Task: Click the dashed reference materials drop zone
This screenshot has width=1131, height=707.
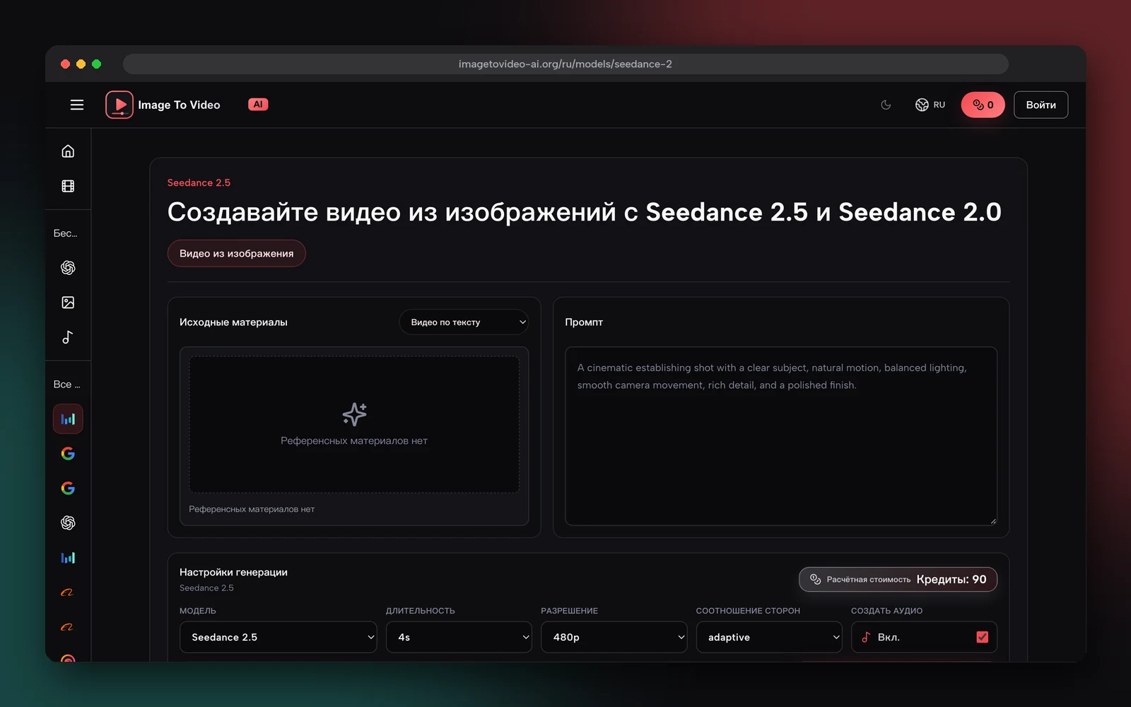Action: coord(354,424)
